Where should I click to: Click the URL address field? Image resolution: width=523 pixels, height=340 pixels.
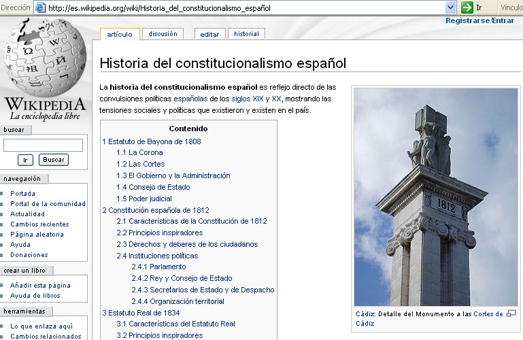click(x=245, y=7)
